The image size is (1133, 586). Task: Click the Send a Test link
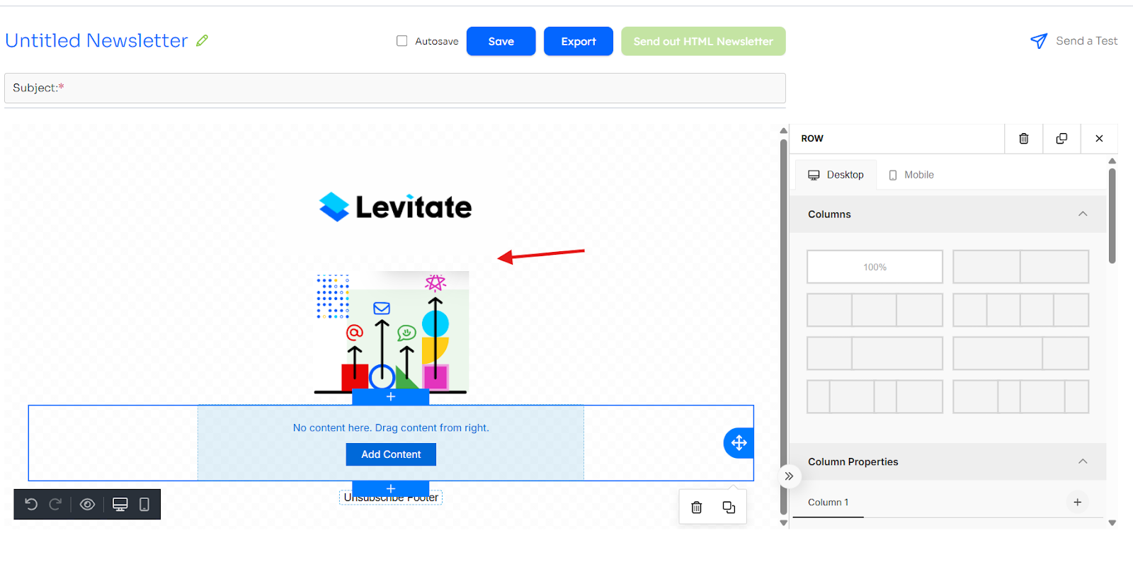1086,41
